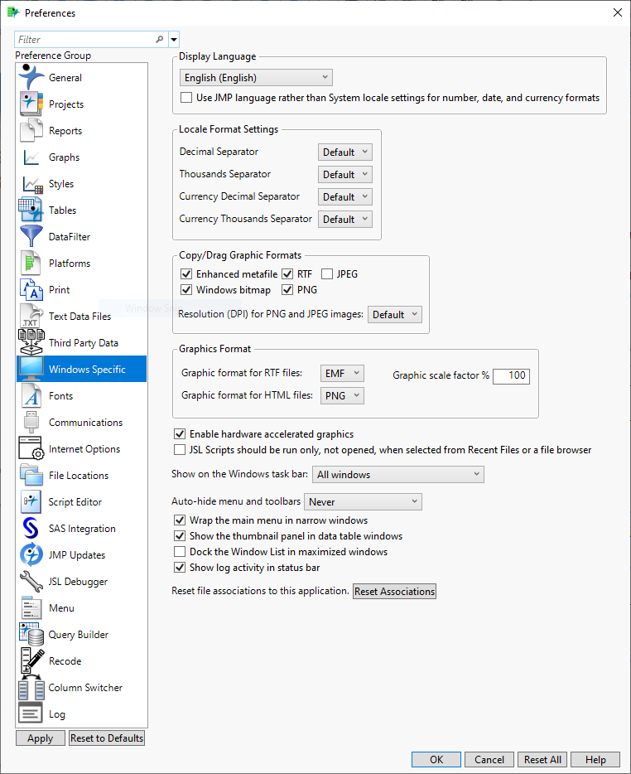Open the Third Party Data icon

[x=31, y=342]
